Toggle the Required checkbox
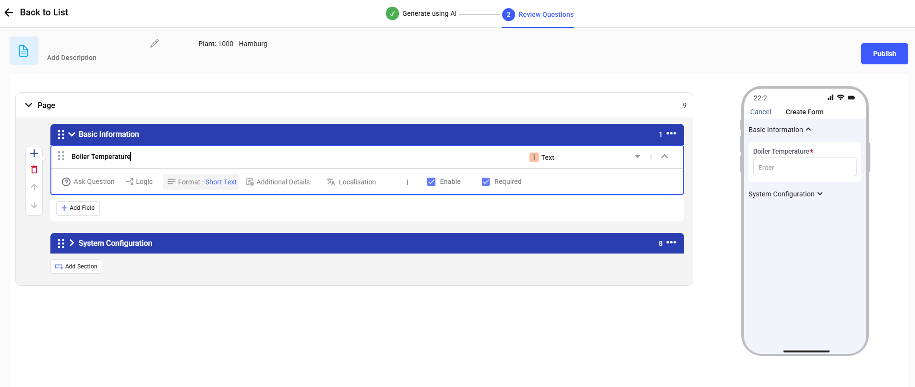Screen dimensions: 915x387 [486, 181]
